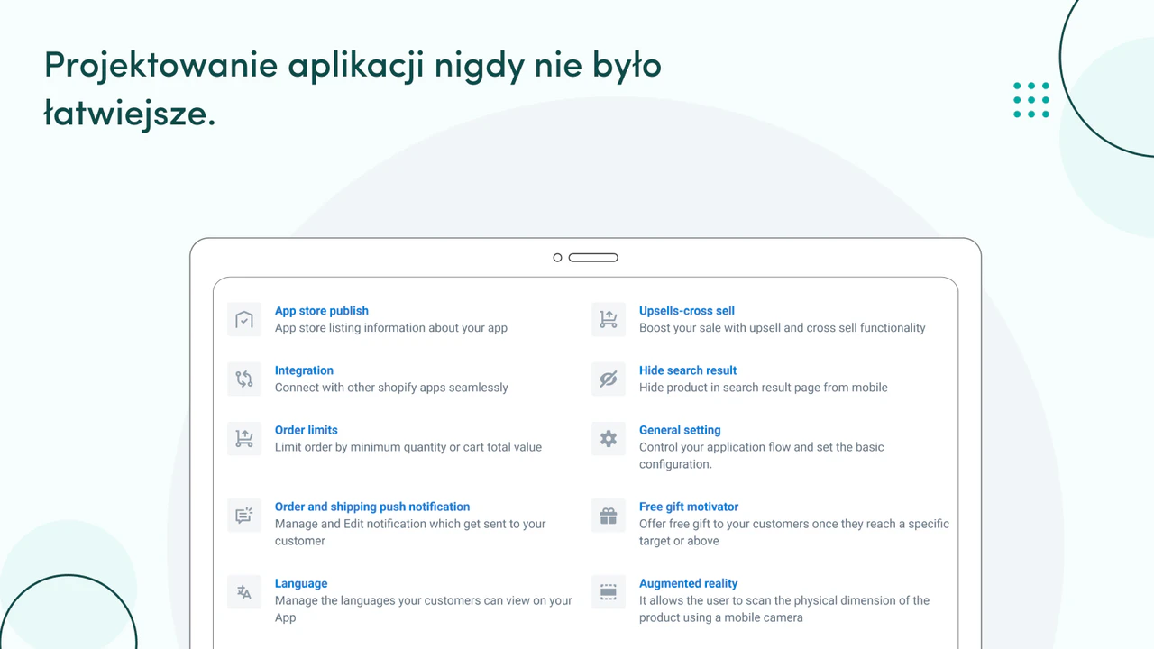Open the Free gift motivator link

click(689, 507)
